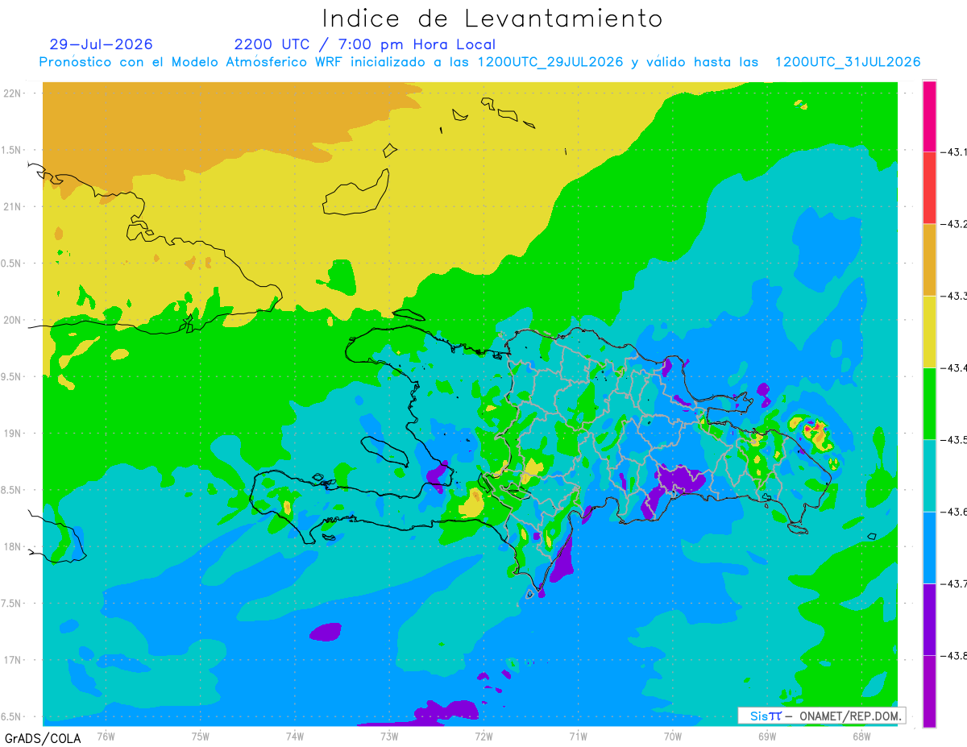Click the title 'Indice de Levantamiento'
This screenshot has width=967, height=747.
pyautogui.click(x=492, y=19)
